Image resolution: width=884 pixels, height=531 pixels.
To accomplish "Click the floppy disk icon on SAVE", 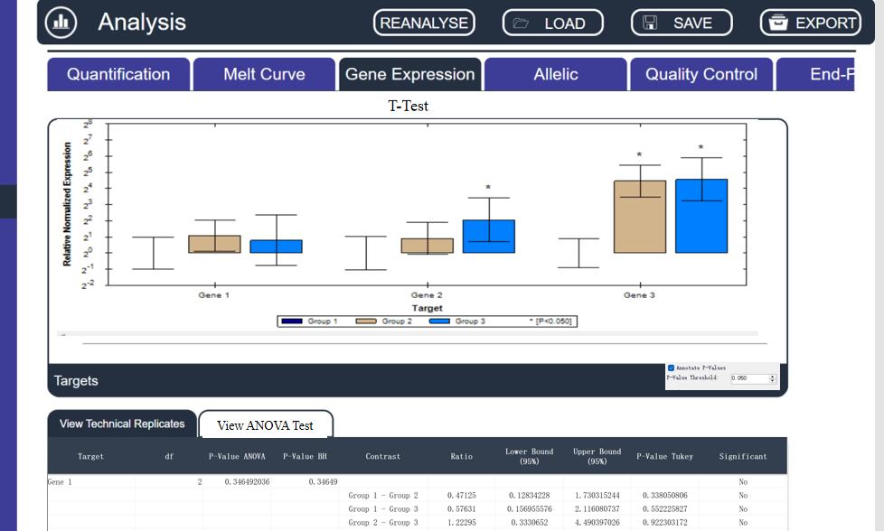I will [x=650, y=23].
